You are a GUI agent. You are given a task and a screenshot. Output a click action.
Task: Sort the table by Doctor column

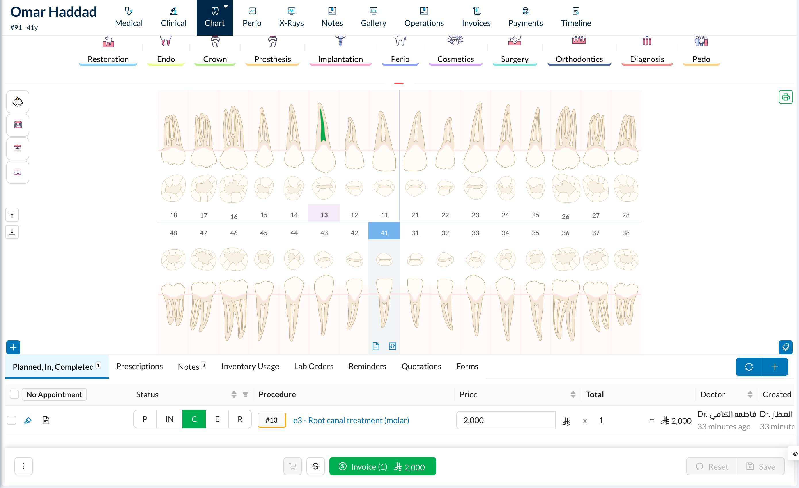pyautogui.click(x=750, y=394)
